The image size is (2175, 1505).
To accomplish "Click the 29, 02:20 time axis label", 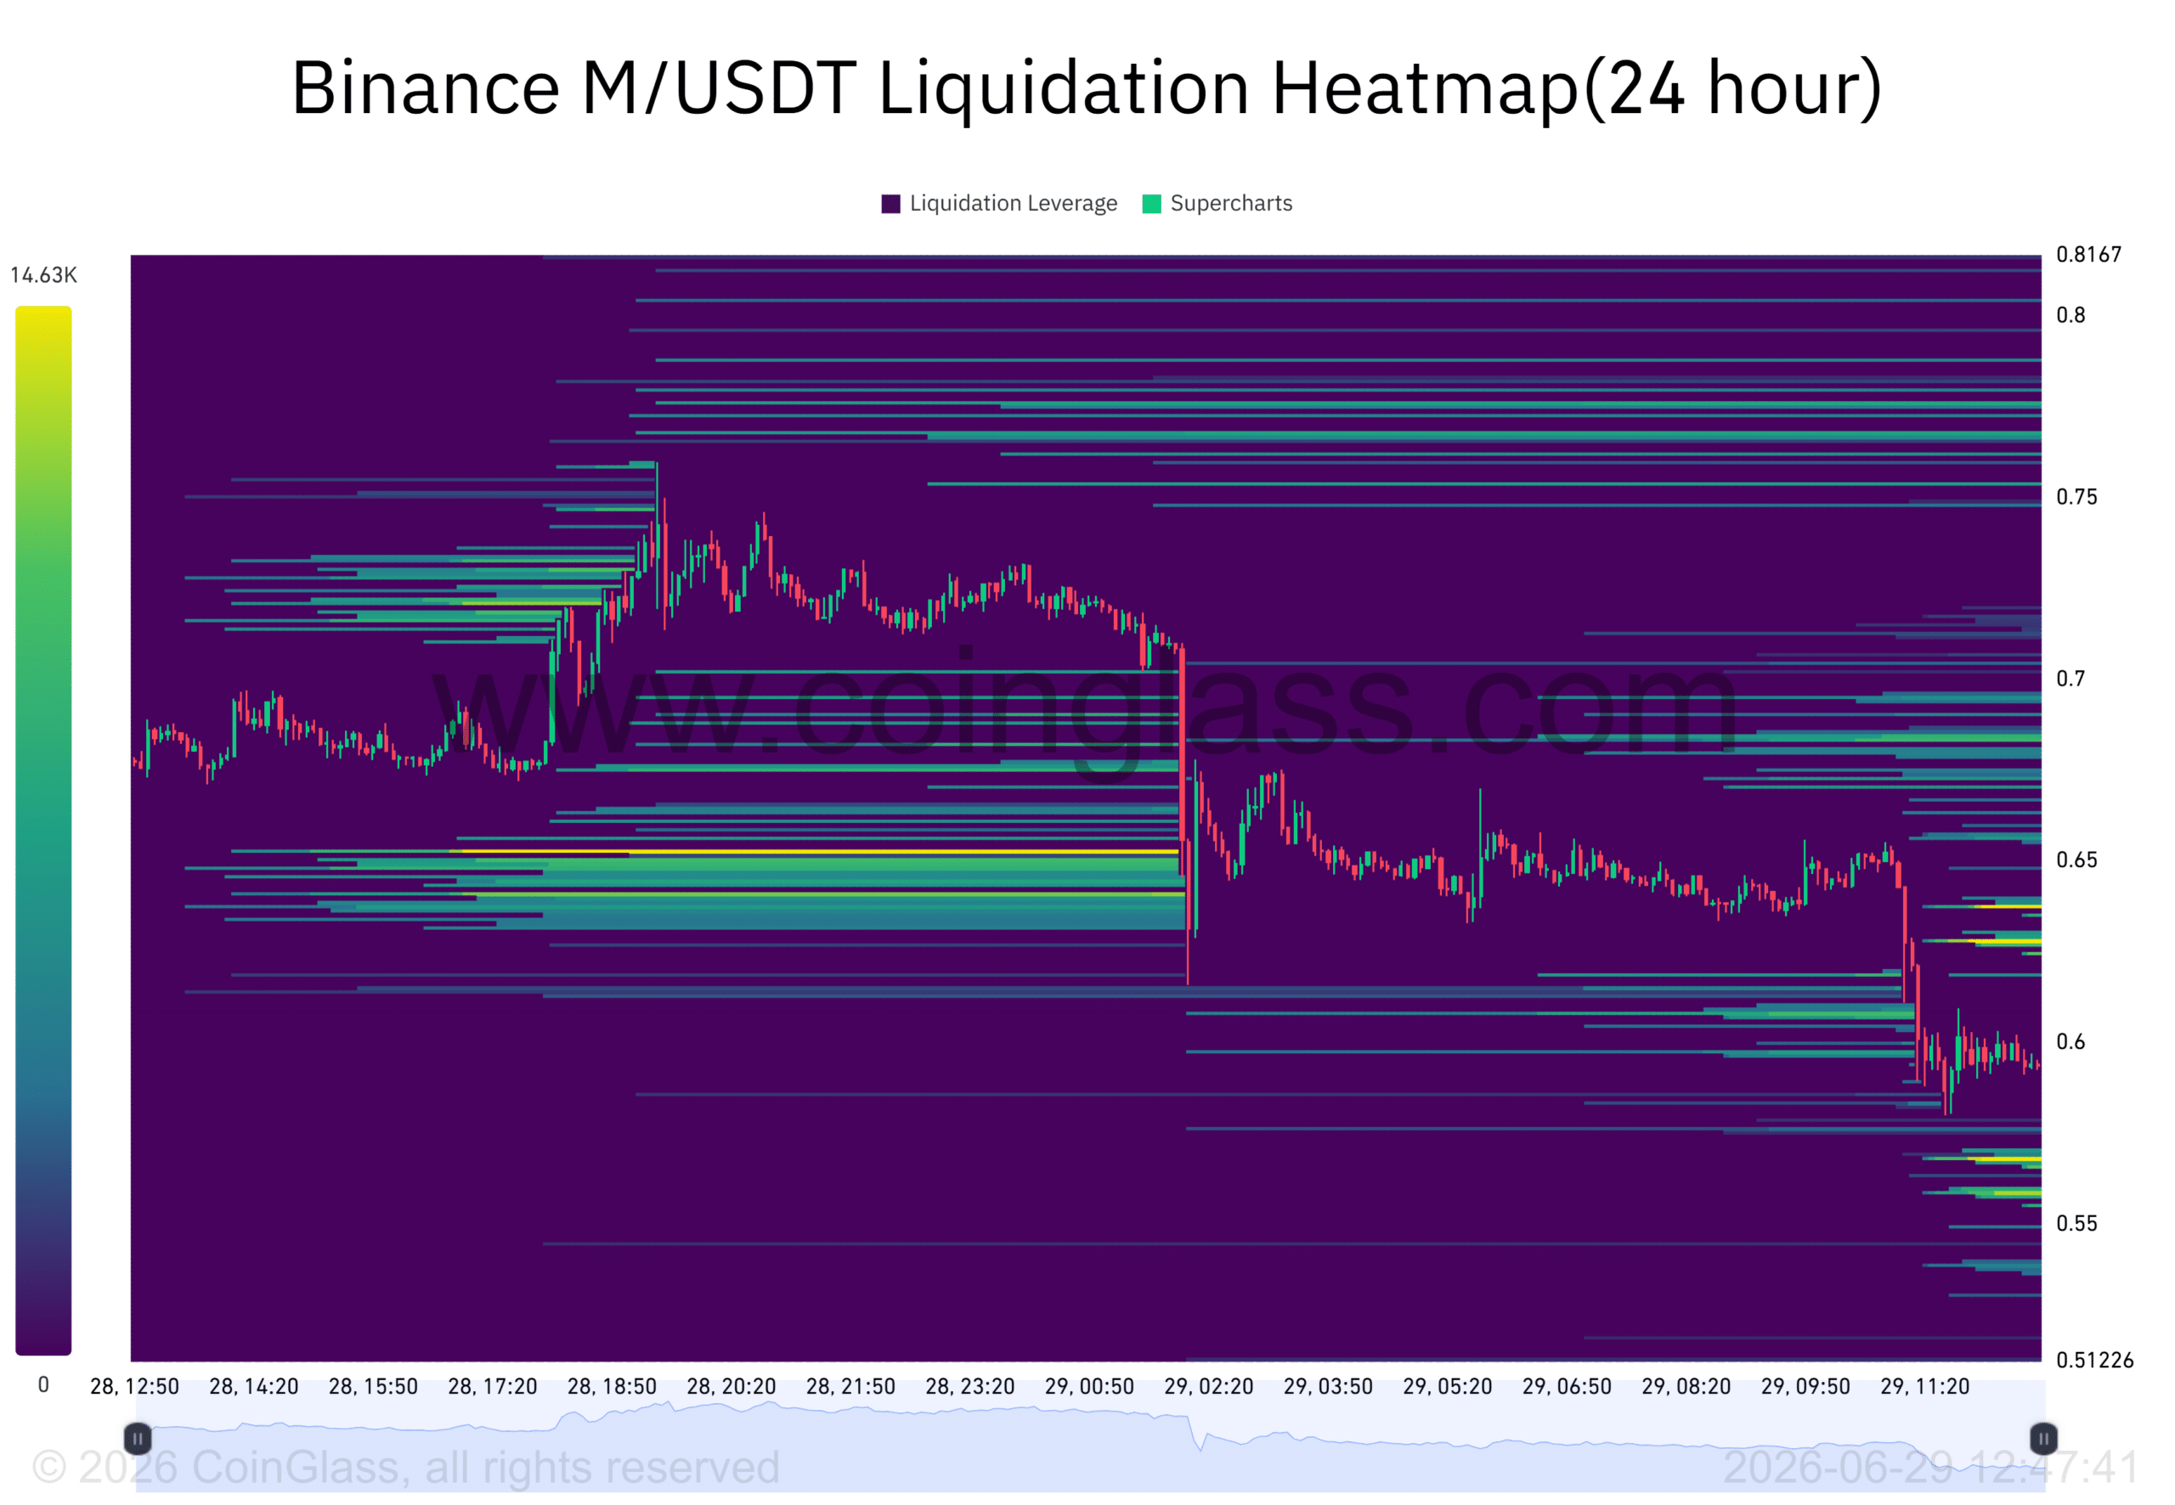I will (x=1208, y=1386).
